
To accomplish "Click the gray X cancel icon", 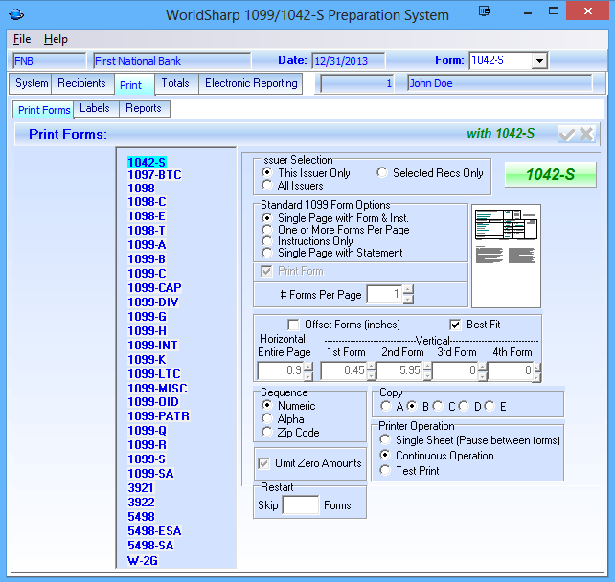I will [x=586, y=134].
